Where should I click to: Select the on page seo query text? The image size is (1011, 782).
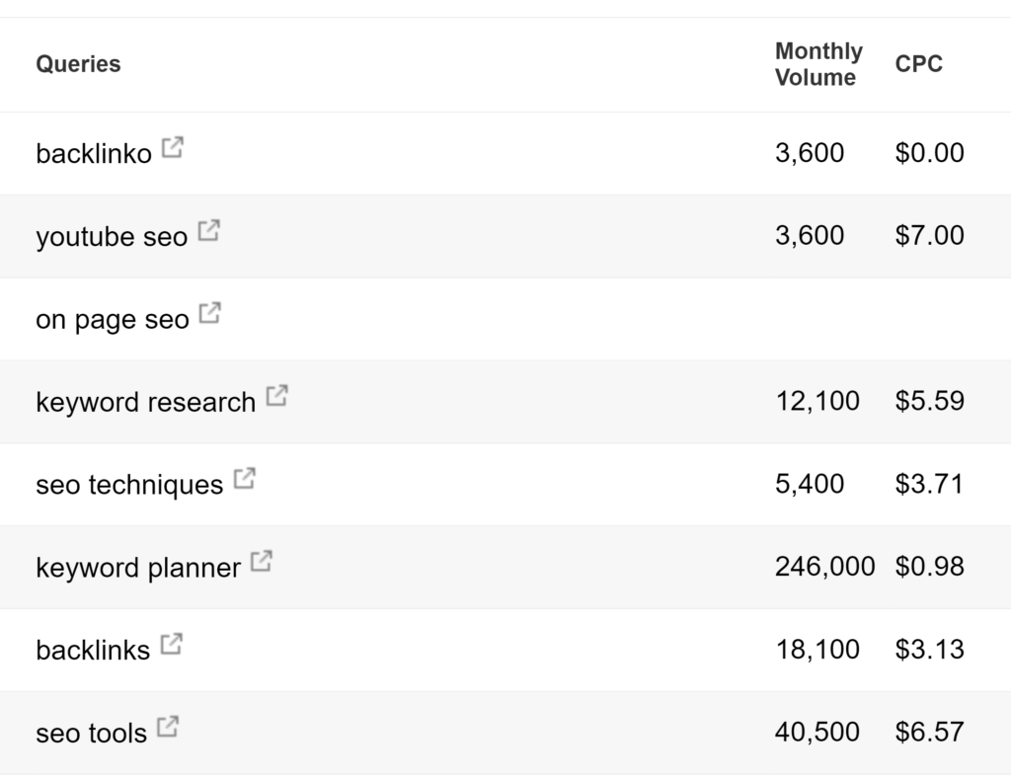113,319
